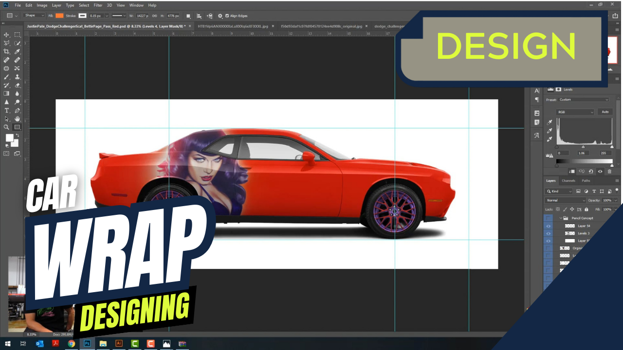Select the Move tool
Screen dimensions: 623x350
pyautogui.click(x=7, y=35)
